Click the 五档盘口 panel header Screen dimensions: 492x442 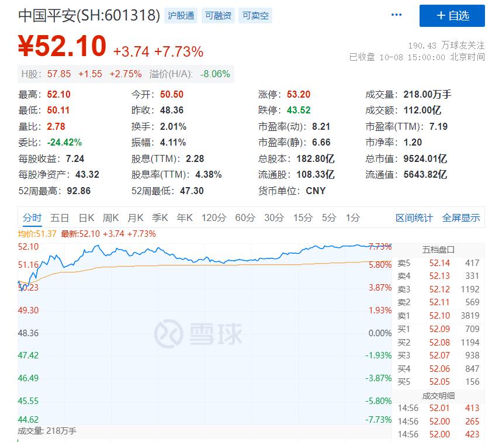click(438, 250)
